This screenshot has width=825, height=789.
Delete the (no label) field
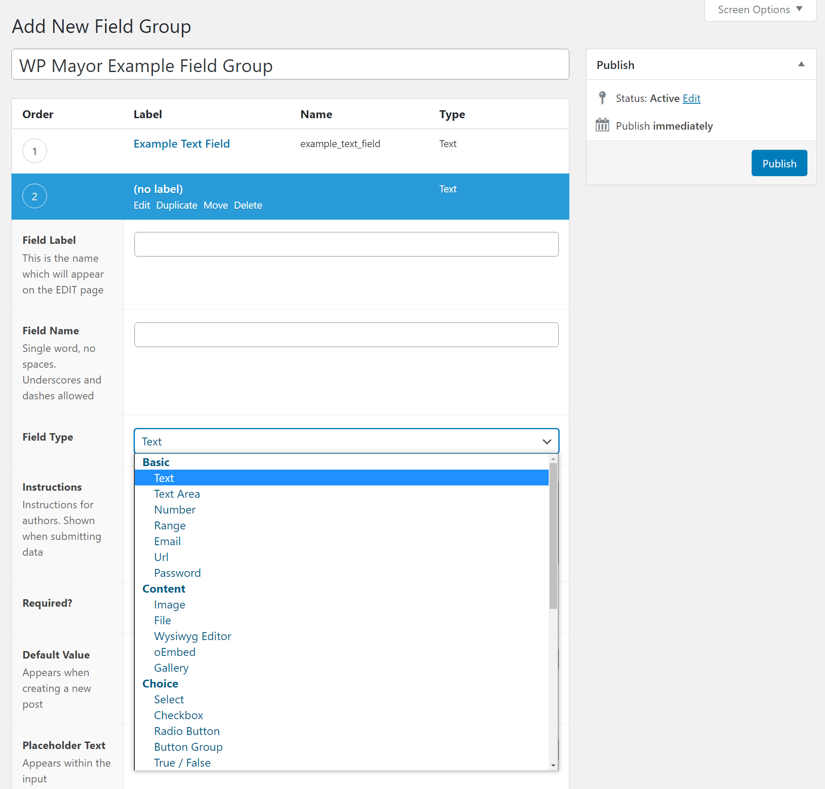[248, 205]
